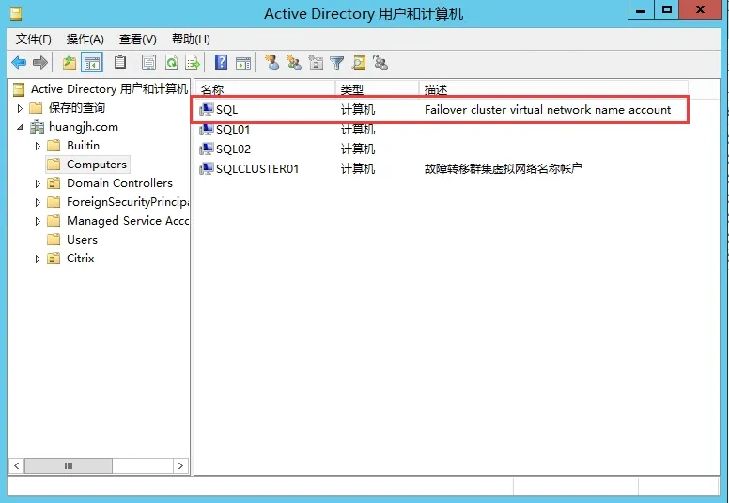Screen dimensions: 729x503
Task: Open Properties from the toolbar
Action: pyautogui.click(x=148, y=62)
